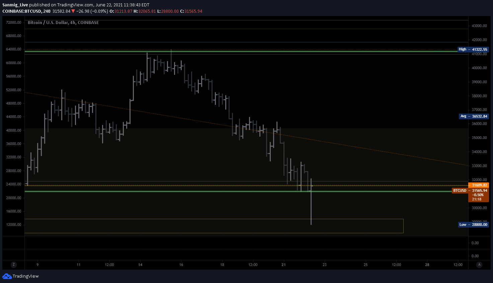Viewport: 493px width, 283px height.
Task: Click the orange 31609.82 price label
Action: (479, 185)
